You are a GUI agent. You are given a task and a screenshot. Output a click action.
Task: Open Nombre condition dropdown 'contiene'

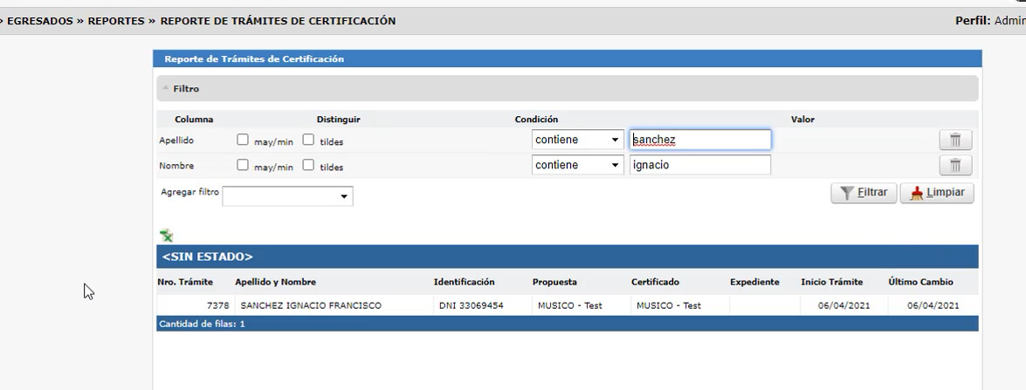577,165
